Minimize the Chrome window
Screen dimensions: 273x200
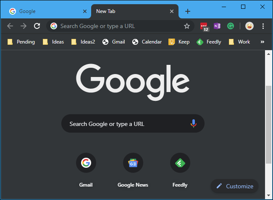(x=224, y=7)
